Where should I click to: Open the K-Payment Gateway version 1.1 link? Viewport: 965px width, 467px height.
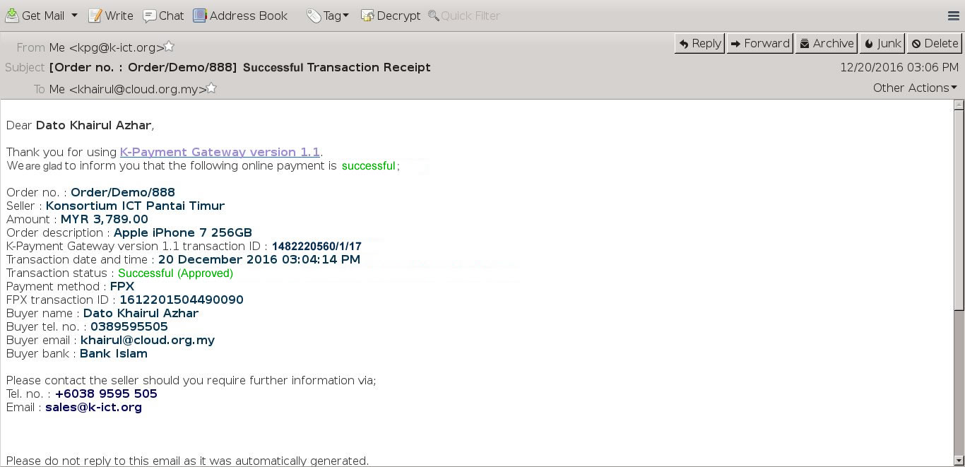coord(220,152)
